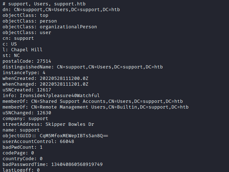
Task: Click the userAccountControl value 66048
Action: (67, 142)
